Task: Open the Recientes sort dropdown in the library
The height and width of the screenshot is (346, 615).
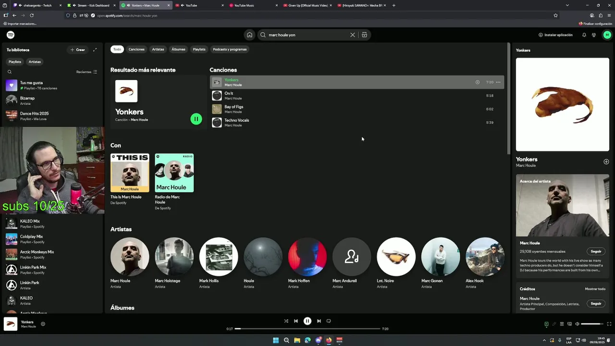Action: coord(86,72)
